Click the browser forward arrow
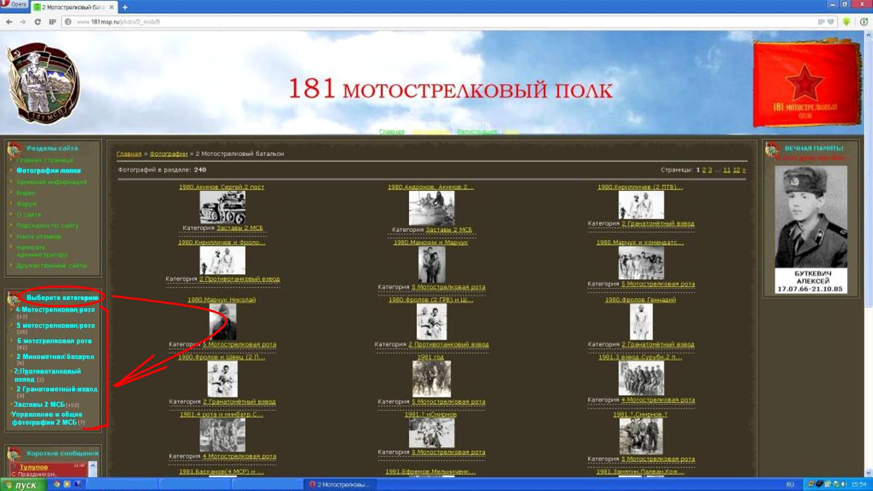This screenshot has width=873, height=491. coord(23,22)
